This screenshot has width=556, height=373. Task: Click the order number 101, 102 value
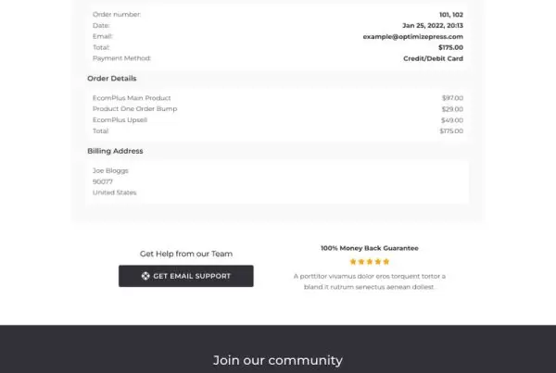coord(451,15)
